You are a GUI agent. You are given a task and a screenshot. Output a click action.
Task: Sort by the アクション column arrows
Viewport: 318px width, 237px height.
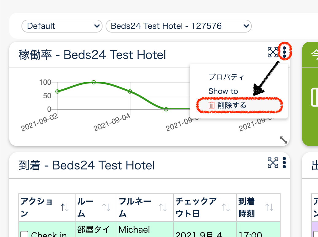pos(65,208)
